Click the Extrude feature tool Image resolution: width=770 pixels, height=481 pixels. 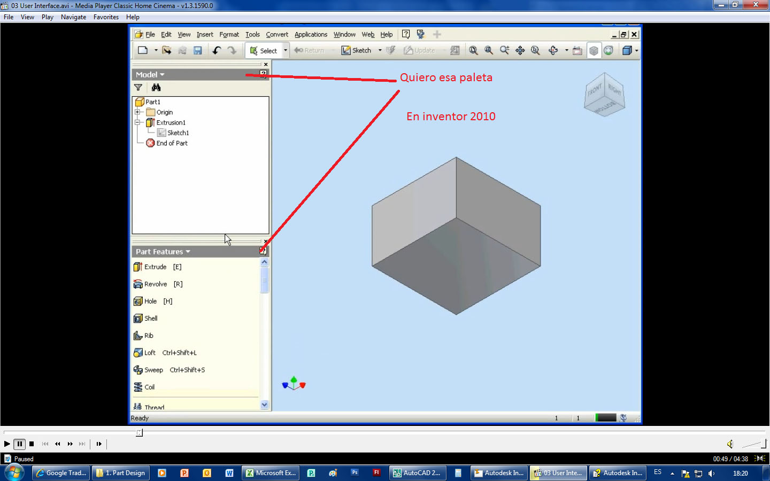click(158, 267)
